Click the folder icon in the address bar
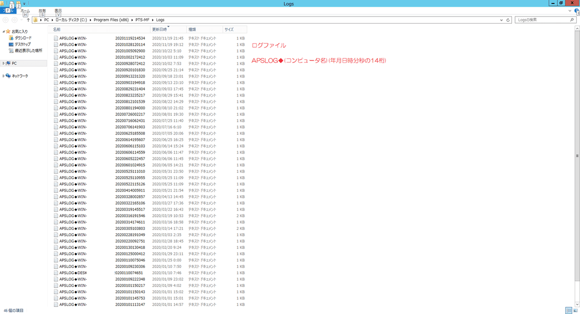The image size is (580, 314). pos(36,20)
